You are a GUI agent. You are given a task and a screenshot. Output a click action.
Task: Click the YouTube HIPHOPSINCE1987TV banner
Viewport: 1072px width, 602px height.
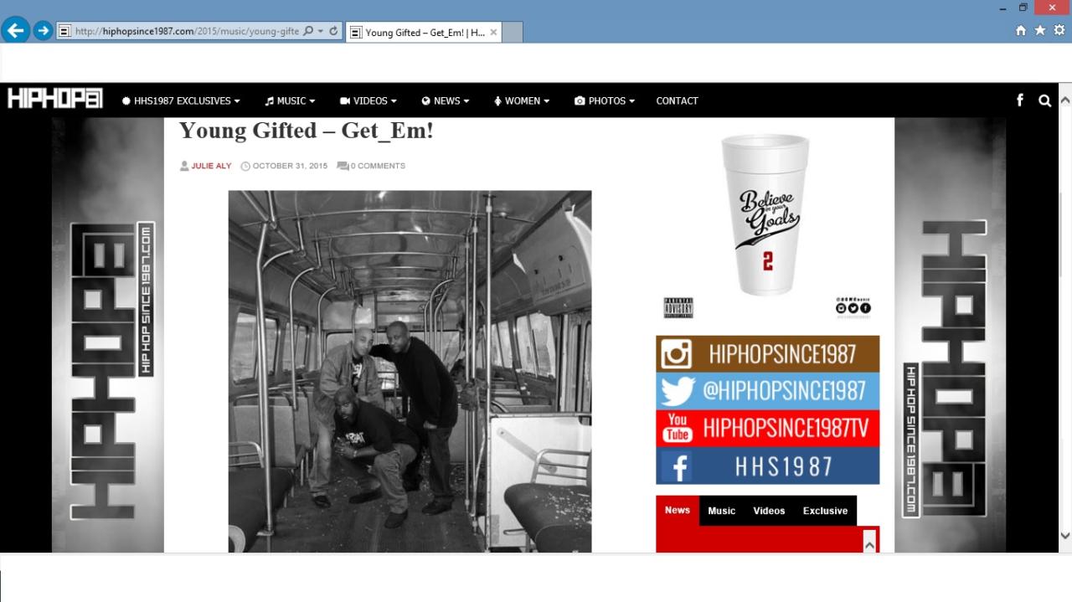[767, 428]
